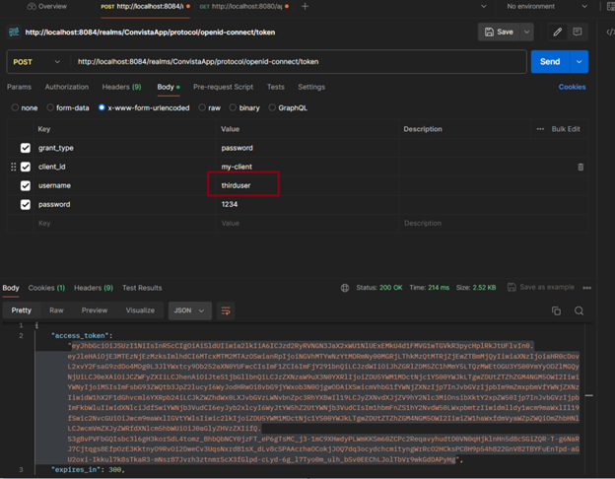Uncheck the grant_type row checkbox
Screen dimensions: 615x479
(26, 148)
